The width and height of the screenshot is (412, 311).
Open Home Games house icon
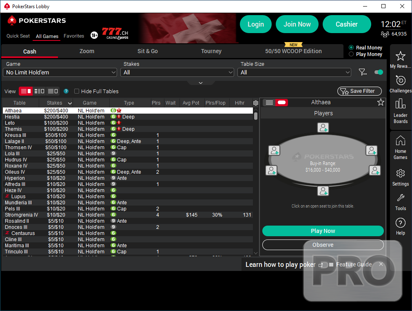point(400,140)
